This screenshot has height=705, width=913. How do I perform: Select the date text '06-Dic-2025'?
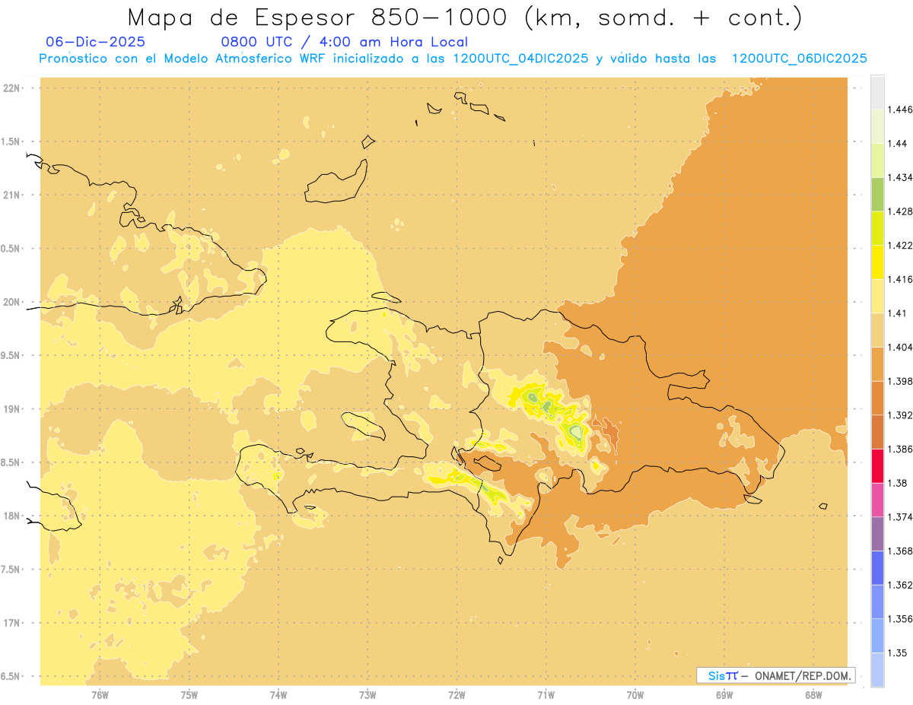coord(95,42)
